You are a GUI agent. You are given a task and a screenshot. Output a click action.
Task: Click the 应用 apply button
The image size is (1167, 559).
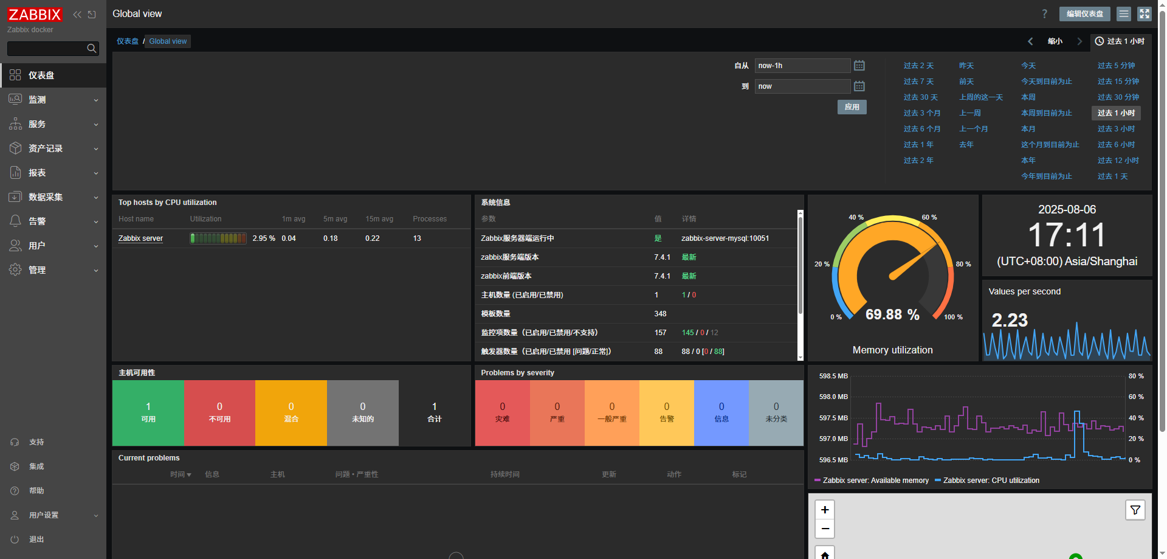tap(852, 107)
